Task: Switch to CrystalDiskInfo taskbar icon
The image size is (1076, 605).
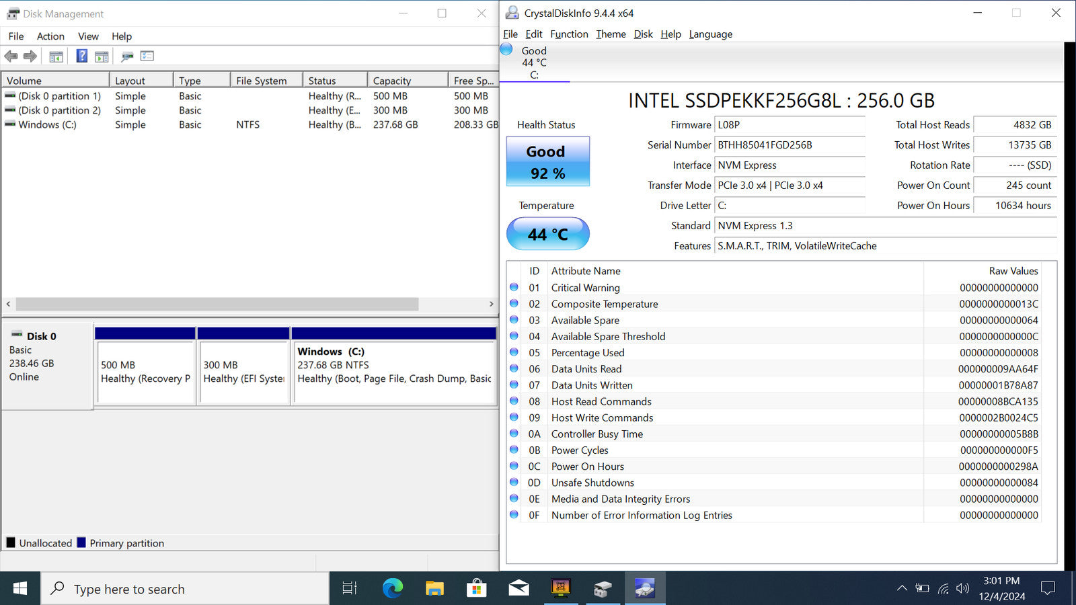Action: point(645,589)
